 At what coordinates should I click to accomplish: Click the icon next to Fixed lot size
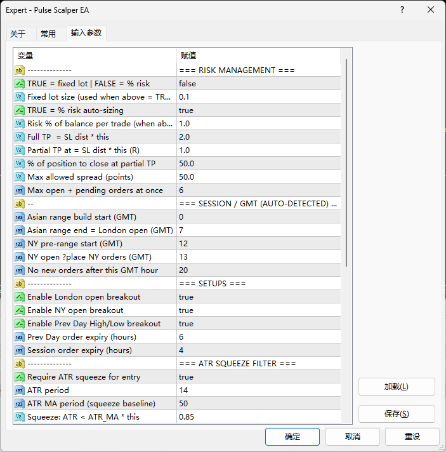(20, 97)
